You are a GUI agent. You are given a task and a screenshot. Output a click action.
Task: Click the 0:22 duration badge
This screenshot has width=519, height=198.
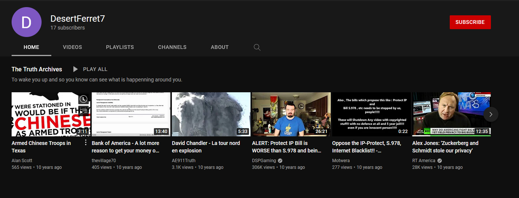point(403,132)
